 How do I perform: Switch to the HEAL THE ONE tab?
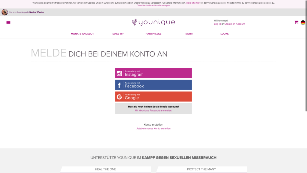(105, 169)
